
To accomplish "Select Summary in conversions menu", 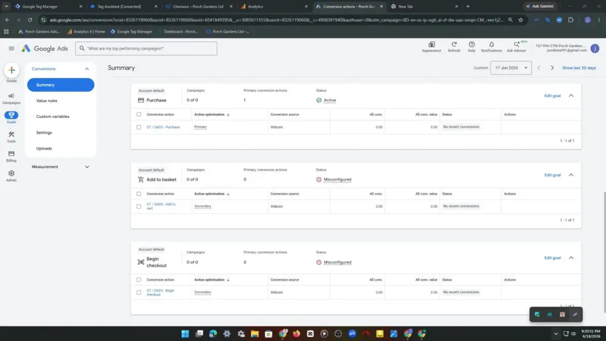I will pos(61,85).
